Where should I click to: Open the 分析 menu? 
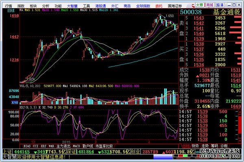46,6
